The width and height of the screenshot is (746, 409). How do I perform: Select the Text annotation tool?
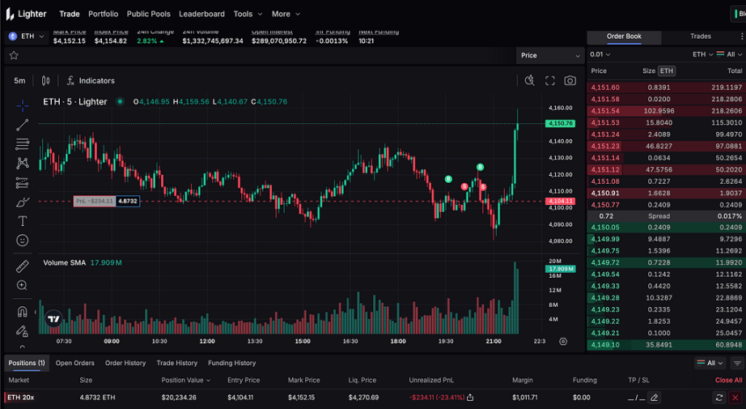22,221
